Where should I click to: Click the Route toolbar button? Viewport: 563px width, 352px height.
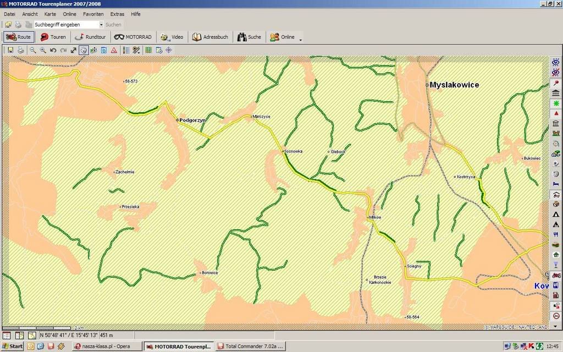(x=19, y=37)
